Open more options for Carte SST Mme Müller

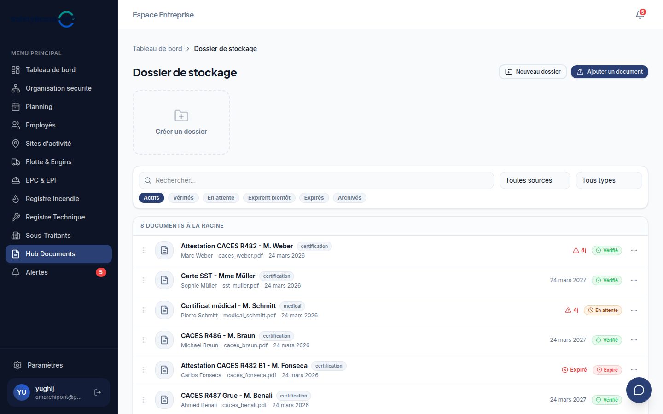pyautogui.click(x=634, y=280)
